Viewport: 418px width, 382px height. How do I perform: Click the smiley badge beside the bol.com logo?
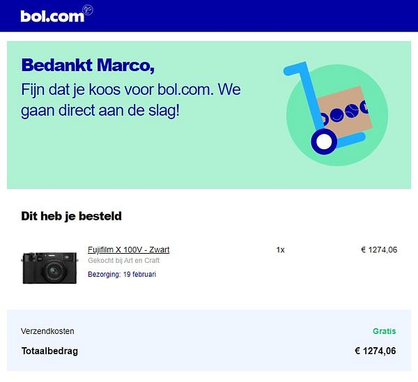click(88, 9)
